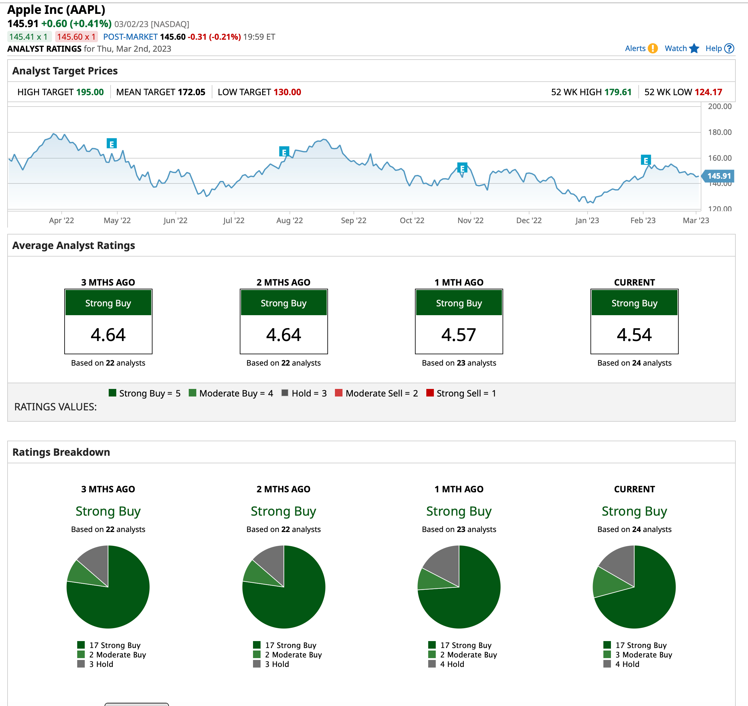Screen dimensions: 748x706
Task: Click 17 Strong Buy under CURRENT pie
Action: 635,645
